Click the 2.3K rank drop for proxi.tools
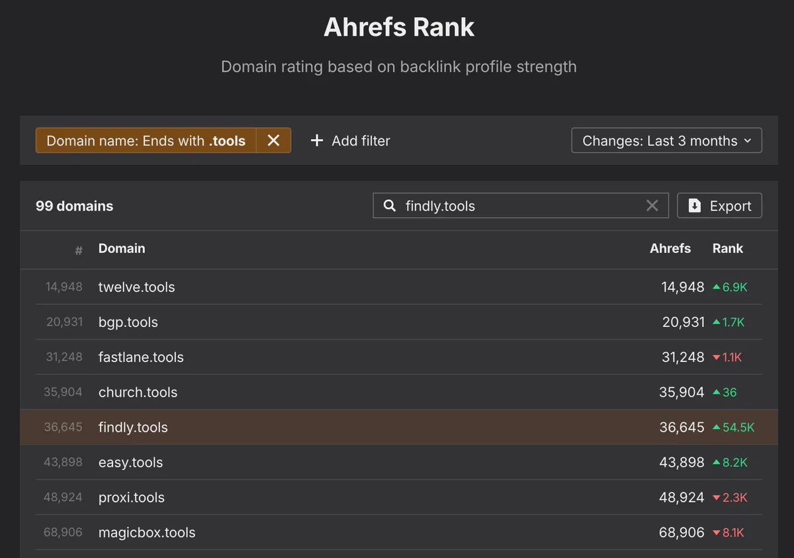The height and width of the screenshot is (558, 794). pyautogui.click(x=730, y=498)
